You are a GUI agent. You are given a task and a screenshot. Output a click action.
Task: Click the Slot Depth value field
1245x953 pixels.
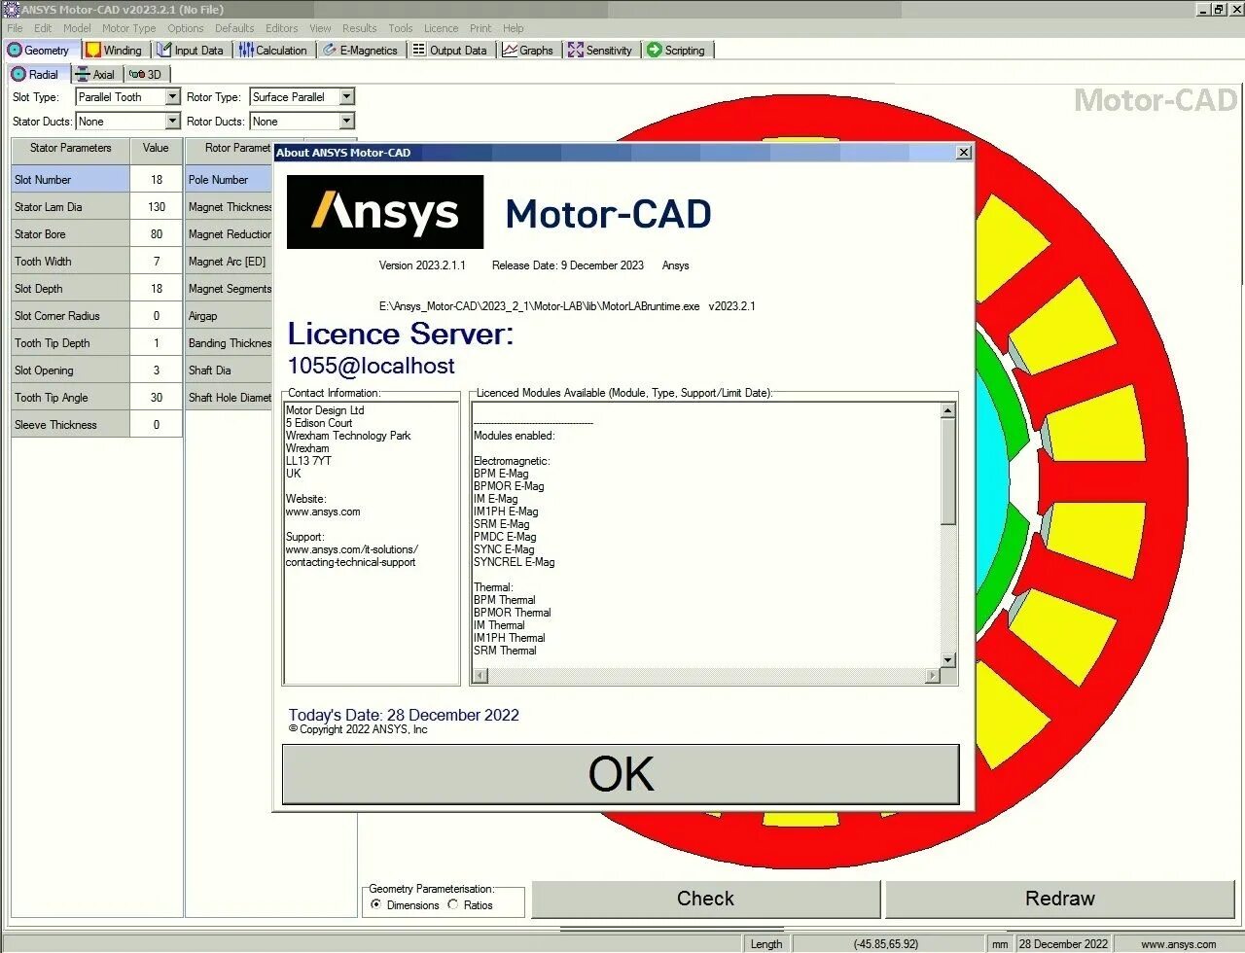coord(156,289)
